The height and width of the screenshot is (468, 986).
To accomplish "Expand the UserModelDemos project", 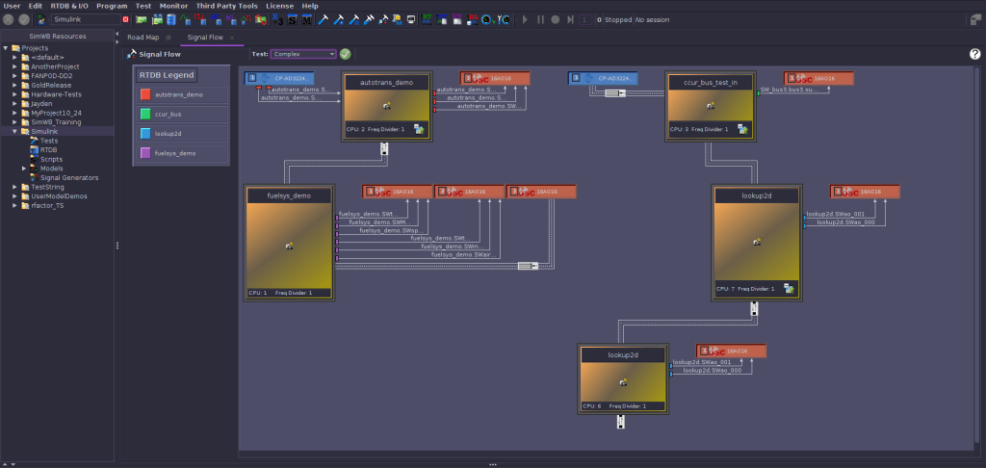I will 15,196.
